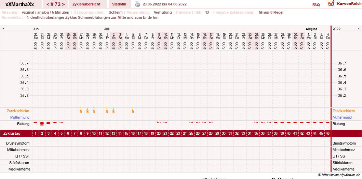Click cycle day 14 in the Zyklustag row
The image size is (362, 179).
click(120, 134)
